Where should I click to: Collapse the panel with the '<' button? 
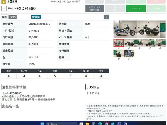pos(106,17)
